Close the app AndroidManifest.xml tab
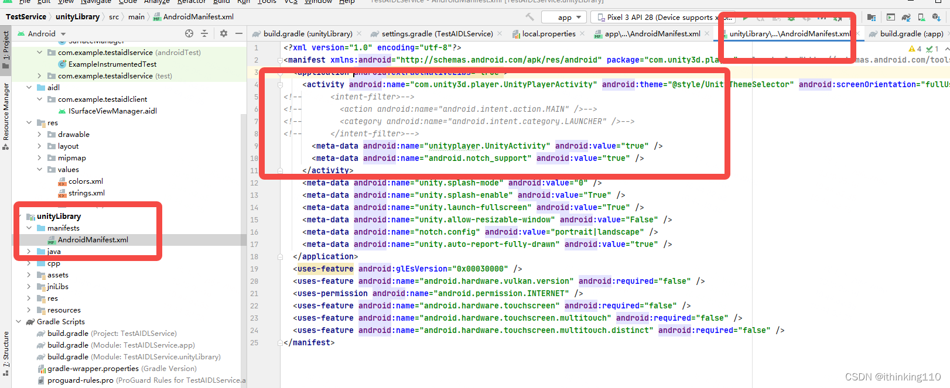This screenshot has height=388, width=950. point(707,34)
